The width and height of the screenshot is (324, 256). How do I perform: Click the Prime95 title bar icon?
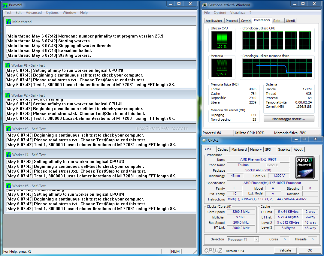[x=5, y=5]
